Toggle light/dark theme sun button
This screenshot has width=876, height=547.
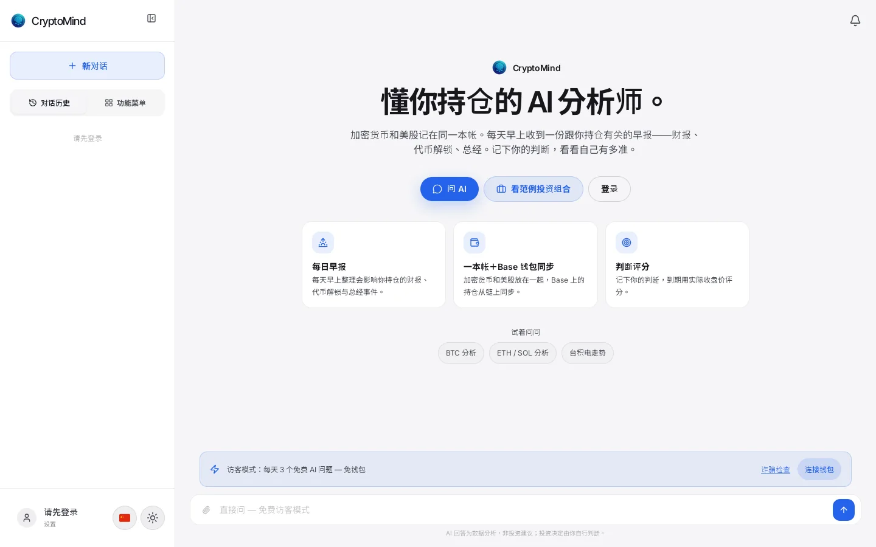coord(153,518)
